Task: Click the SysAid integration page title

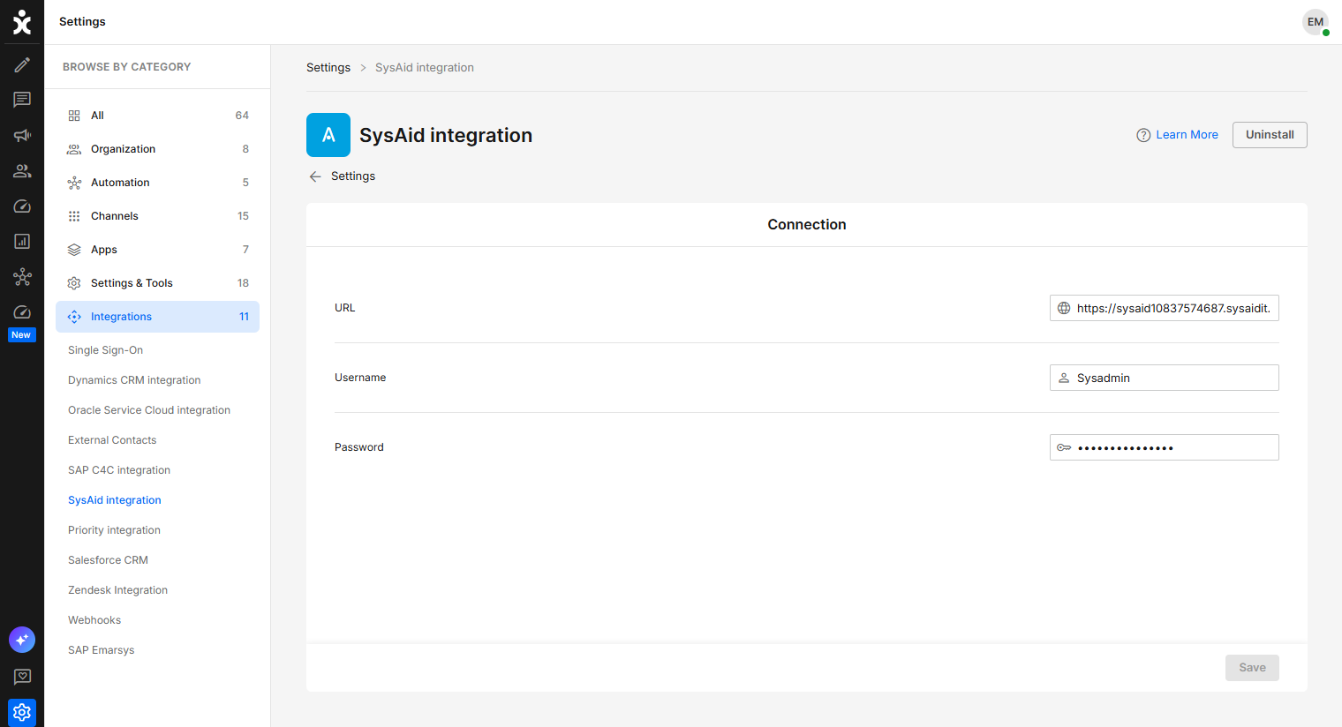Action: (446, 135)
